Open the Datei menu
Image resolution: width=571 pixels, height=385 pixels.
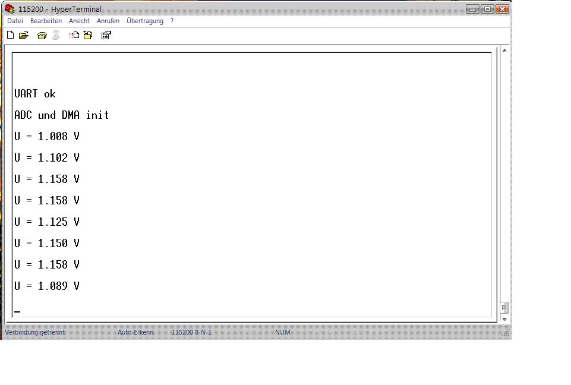tap(15, 21)
